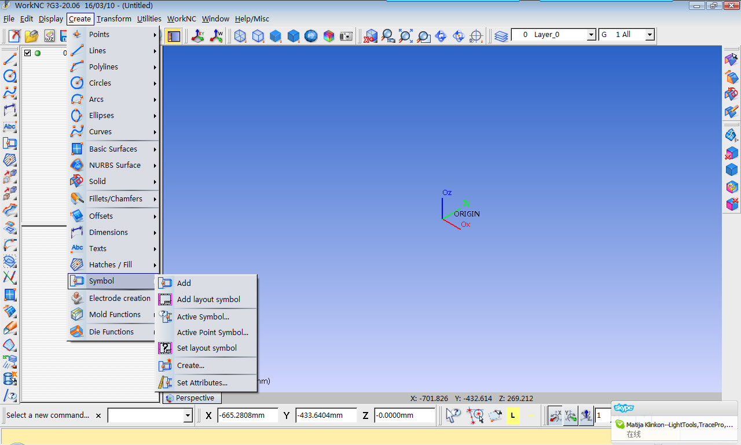Open the Display menu
The height and width of the screenshot is (445, 741).
(x=51, y=19)
